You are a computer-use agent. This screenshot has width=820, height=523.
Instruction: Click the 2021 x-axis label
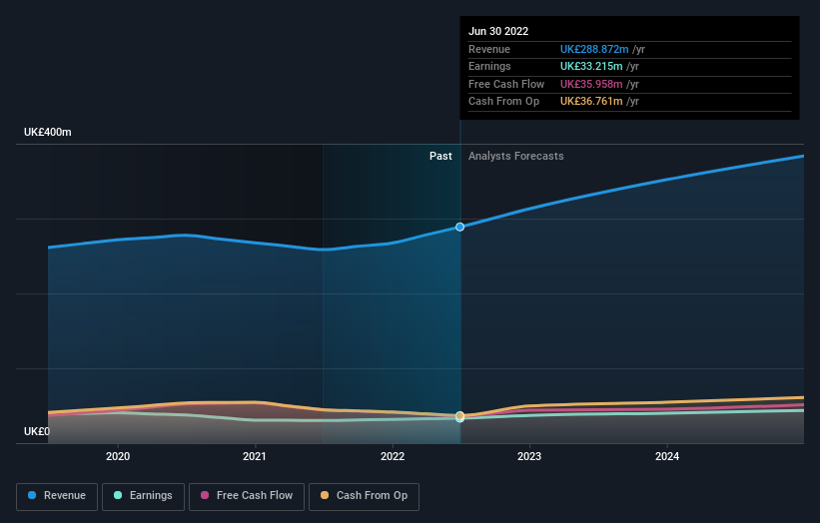(x=254, y=456)
